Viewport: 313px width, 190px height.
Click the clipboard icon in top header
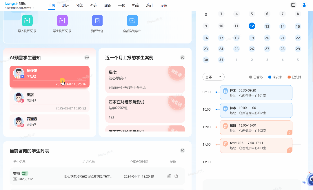[293, 5]
